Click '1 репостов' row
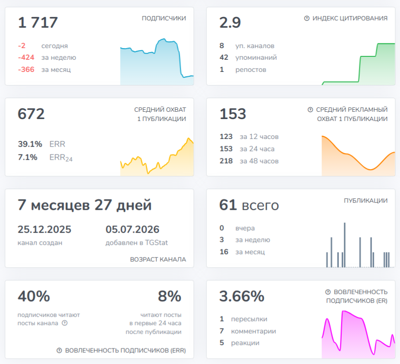400x364 pixels. (243, 69)
